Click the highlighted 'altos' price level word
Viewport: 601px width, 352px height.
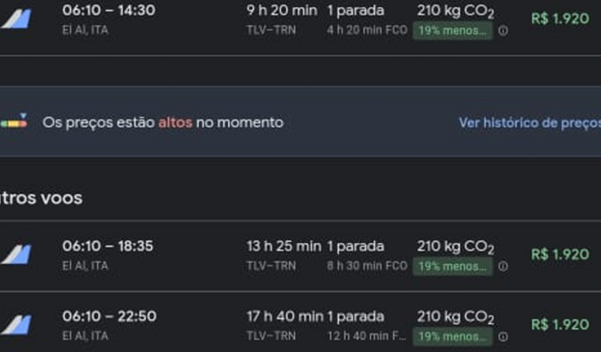(175, 123)
